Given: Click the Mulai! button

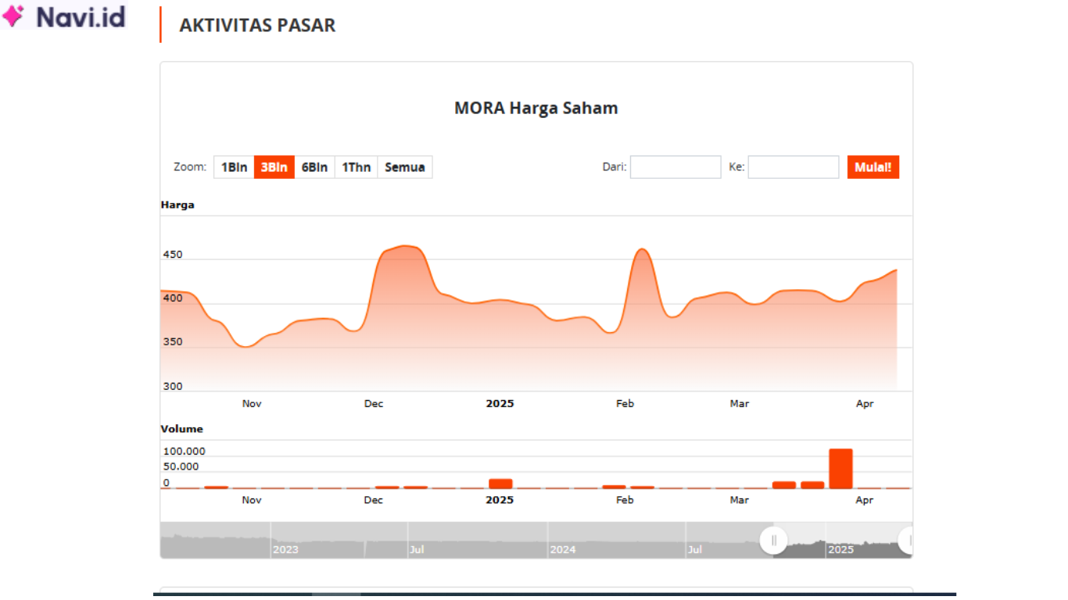Looking at the screenshot, I should tap(873, 167).
